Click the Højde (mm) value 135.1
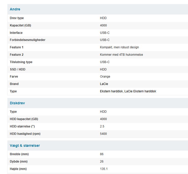This screenshot has width=188, height=174. click(104, 169)
